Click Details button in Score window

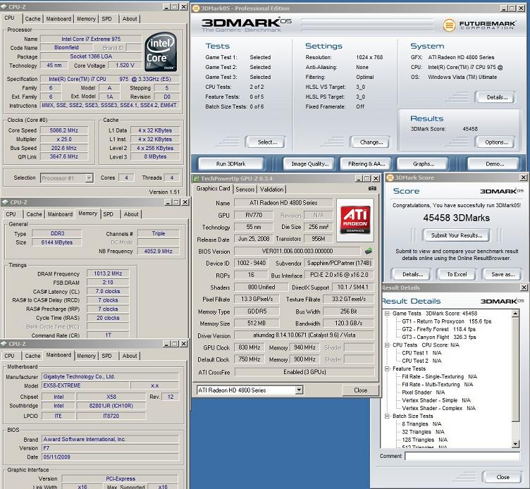[x=412, y=274]
